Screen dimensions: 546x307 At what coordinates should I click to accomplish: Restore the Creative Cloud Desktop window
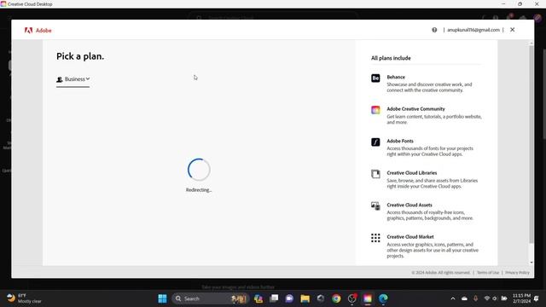tap(520, 3)
